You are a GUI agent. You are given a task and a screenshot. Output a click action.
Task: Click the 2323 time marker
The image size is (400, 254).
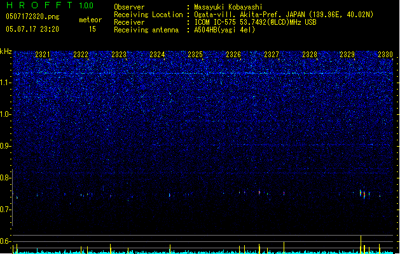pyautogui.click(x=119, y=55)
